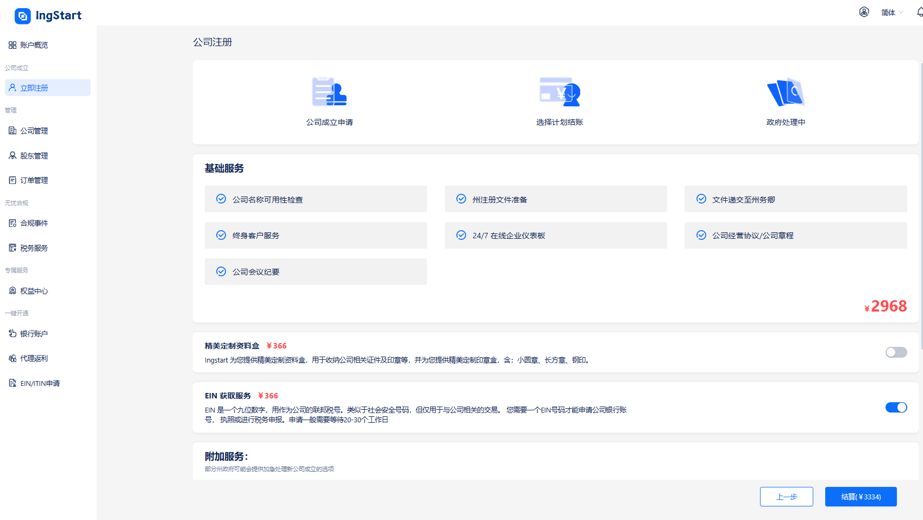This screenshot has height=520, width=923.
Task: Expand the 简体 language dropdown
Action: [x=891, y=12]
